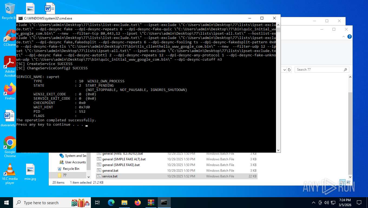Switch Explorer to details view icon
The height and width of the screenshot is (208, 368).
[342, 183]
